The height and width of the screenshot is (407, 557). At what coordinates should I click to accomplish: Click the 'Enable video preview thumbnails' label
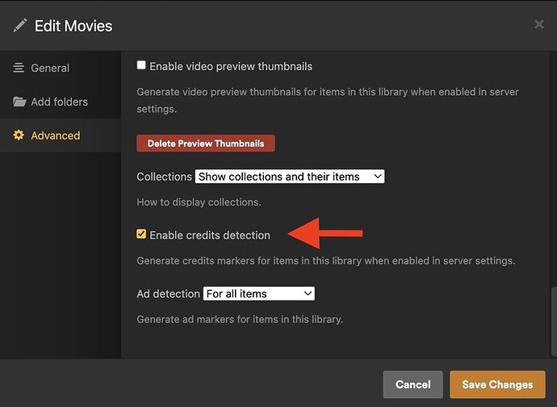coord(231,67)
